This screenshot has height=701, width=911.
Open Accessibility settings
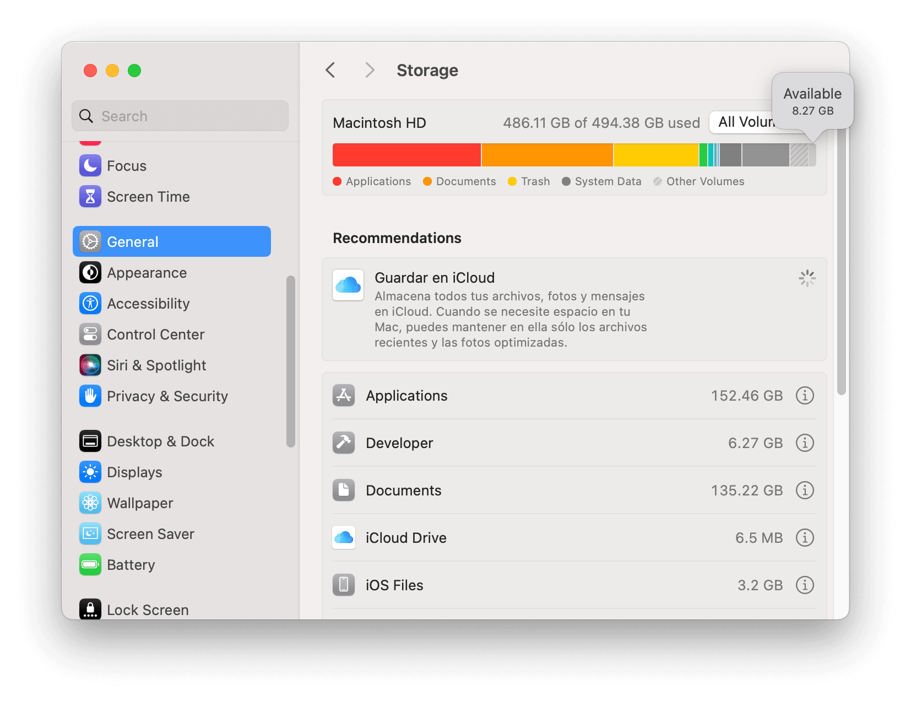172,303
